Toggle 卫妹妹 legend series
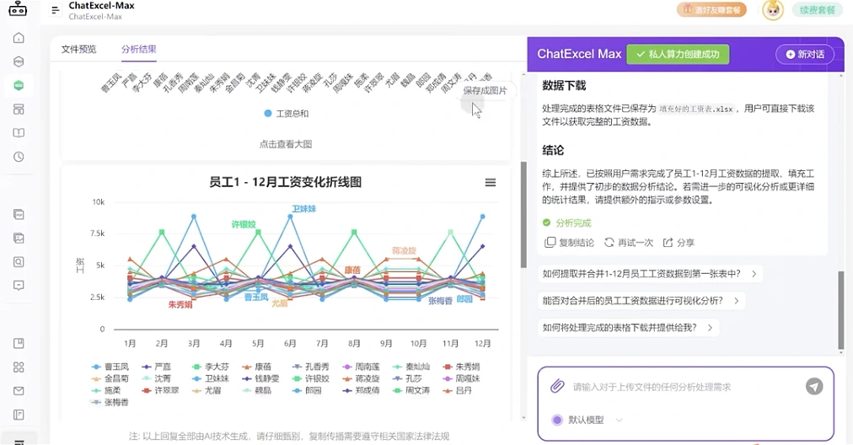Image resolution: width=853 pixels, height=445 pixels. coord(211,378)
